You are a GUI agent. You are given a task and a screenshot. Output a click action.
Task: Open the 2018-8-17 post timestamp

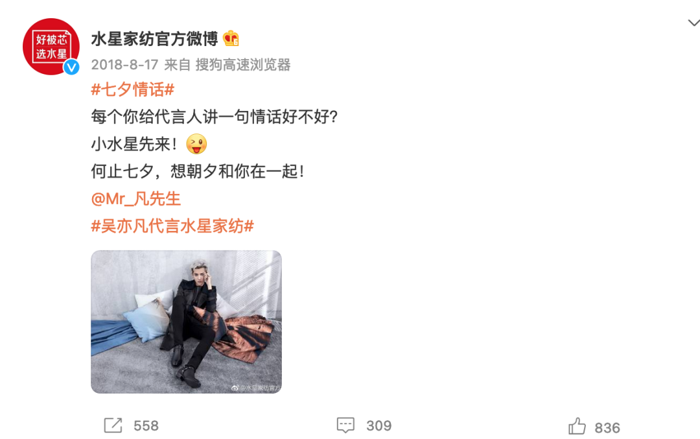point(124,65)
